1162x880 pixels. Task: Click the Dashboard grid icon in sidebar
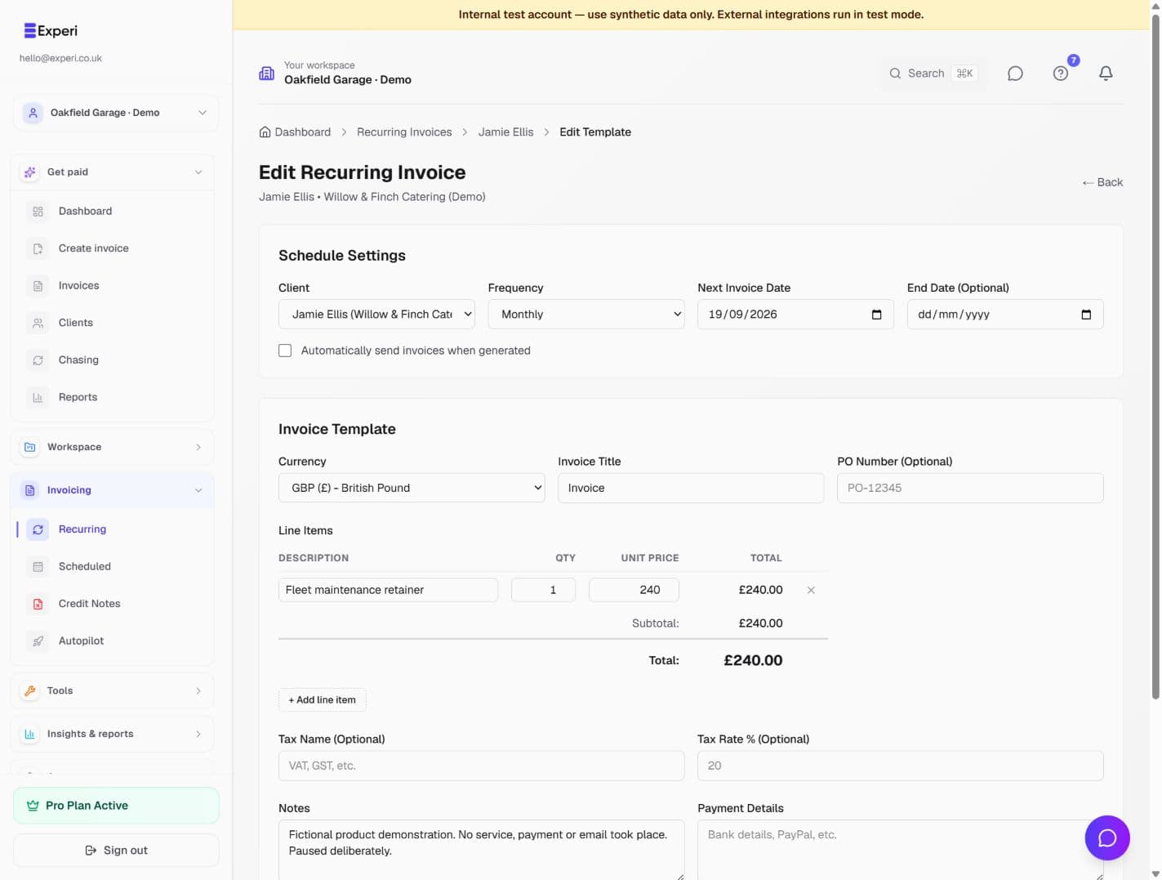tap(38, 212)
